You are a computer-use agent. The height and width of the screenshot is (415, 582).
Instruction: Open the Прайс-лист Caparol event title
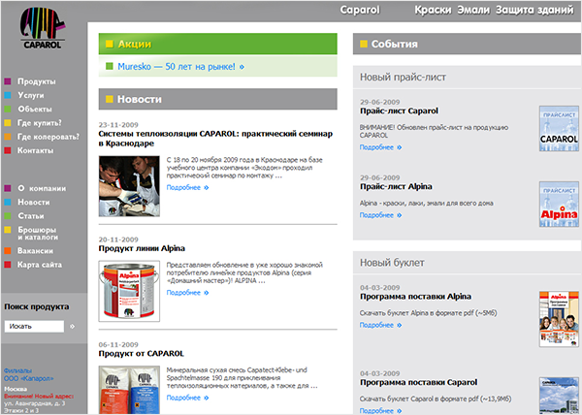399,111
